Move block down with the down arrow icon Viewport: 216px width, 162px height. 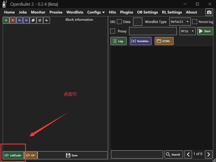[26, 21]
